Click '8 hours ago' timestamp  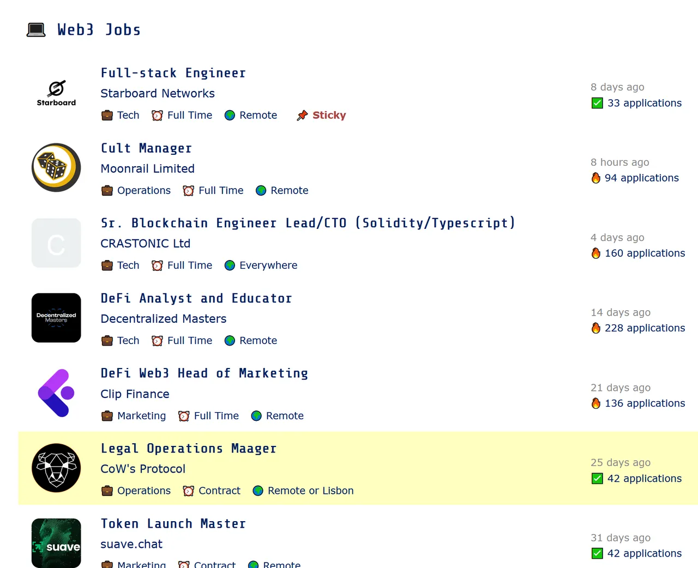[x=620, y=162]
